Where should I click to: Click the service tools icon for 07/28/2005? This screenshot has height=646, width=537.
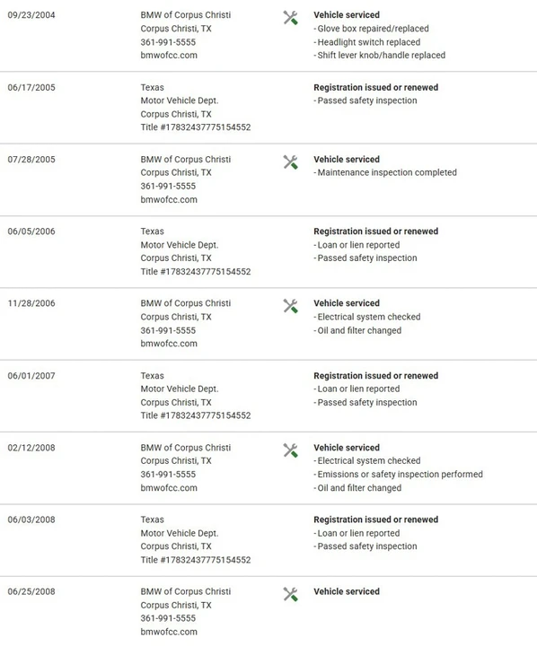pos(290,161)
